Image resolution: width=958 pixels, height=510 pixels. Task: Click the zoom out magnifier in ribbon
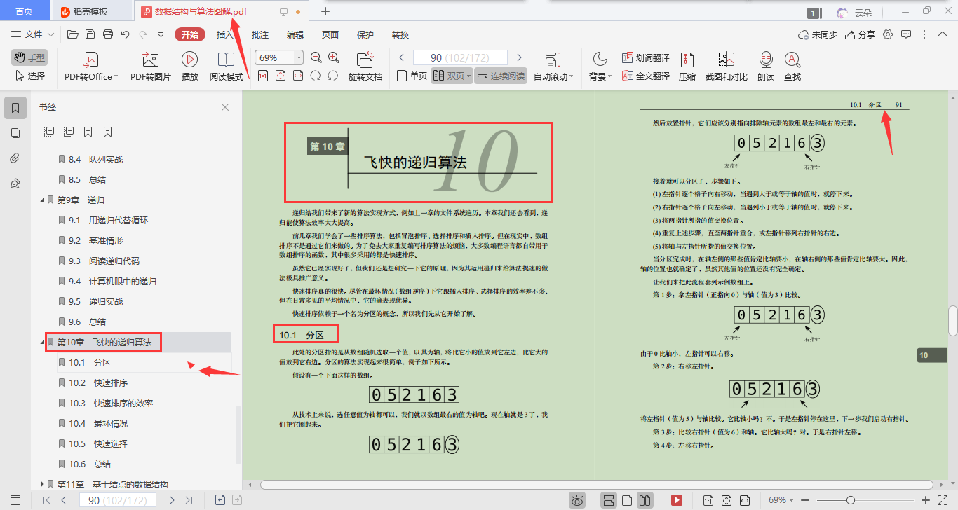316,57
